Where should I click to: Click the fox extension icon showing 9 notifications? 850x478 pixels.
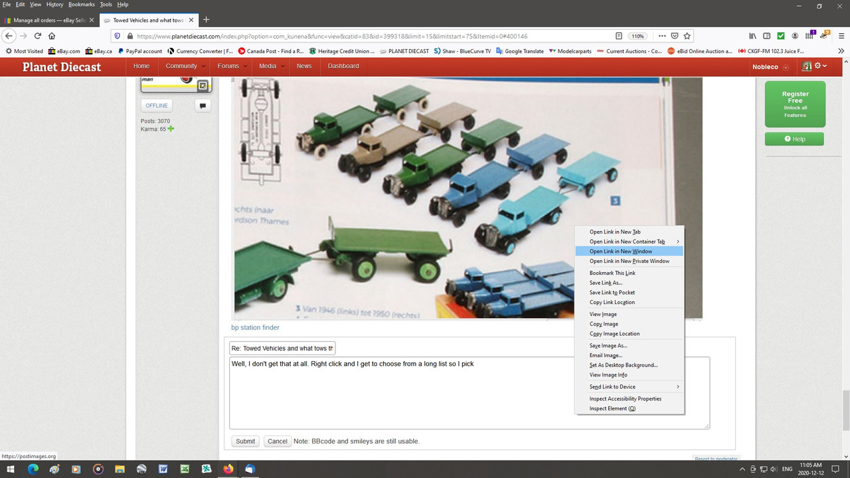823,36
